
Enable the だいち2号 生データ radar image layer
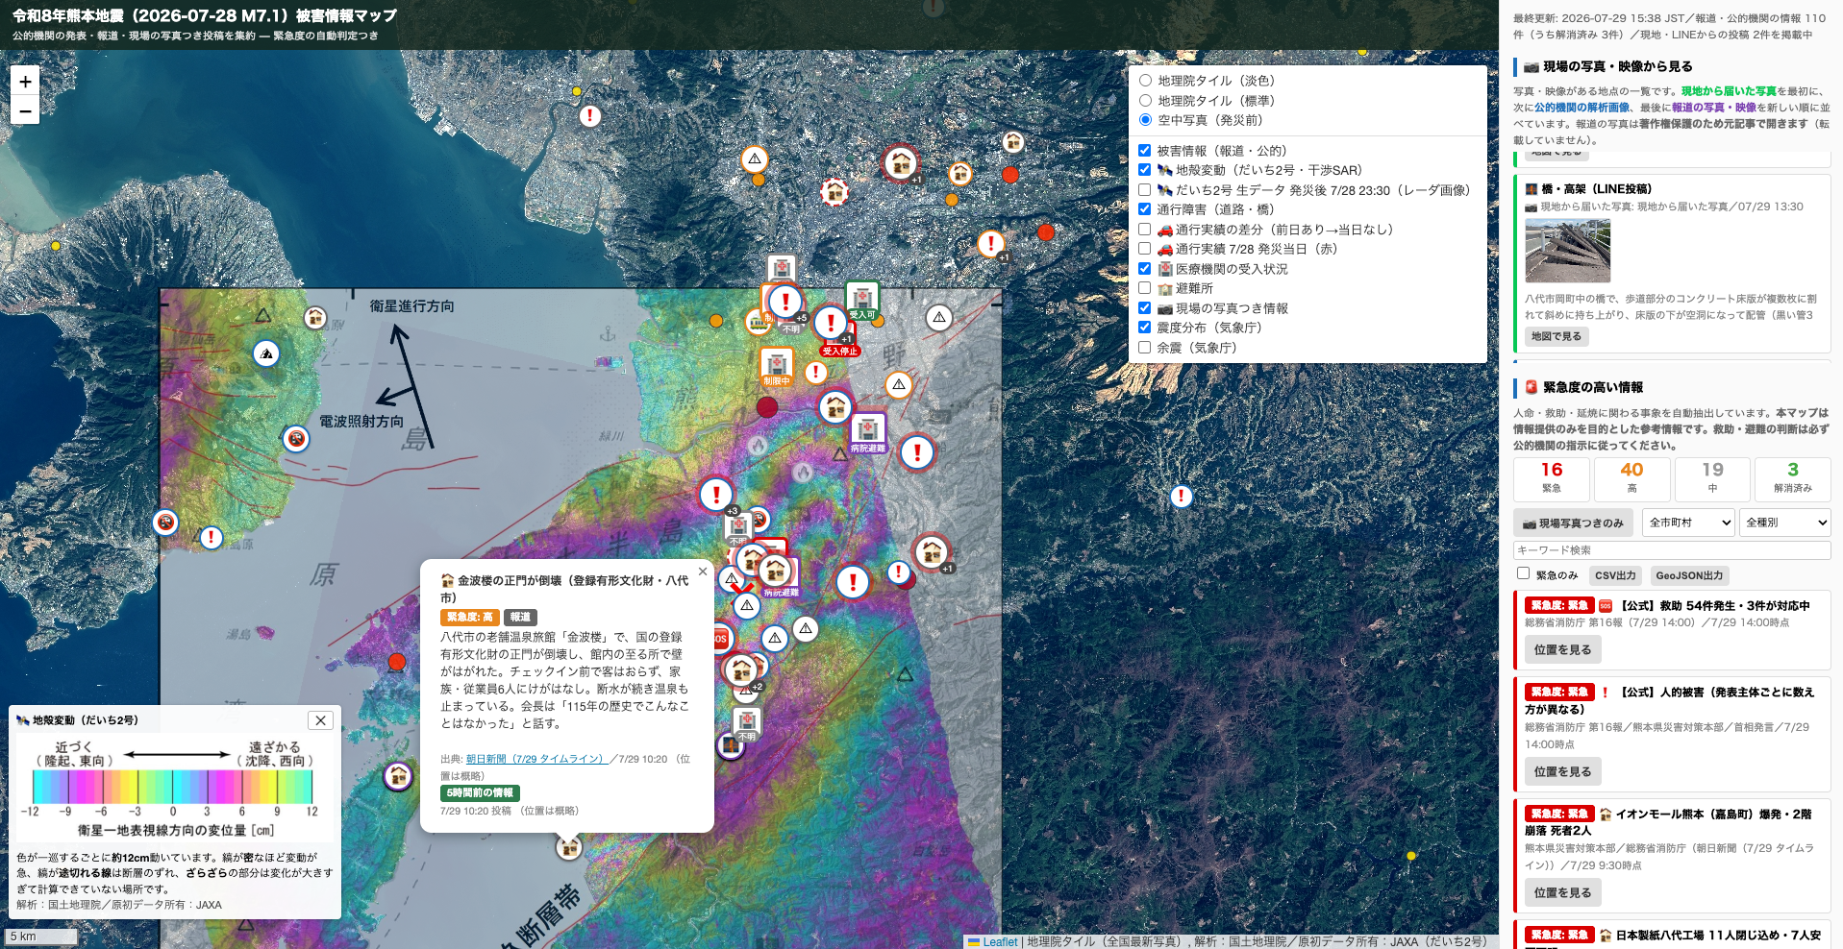click(1145, 190)
